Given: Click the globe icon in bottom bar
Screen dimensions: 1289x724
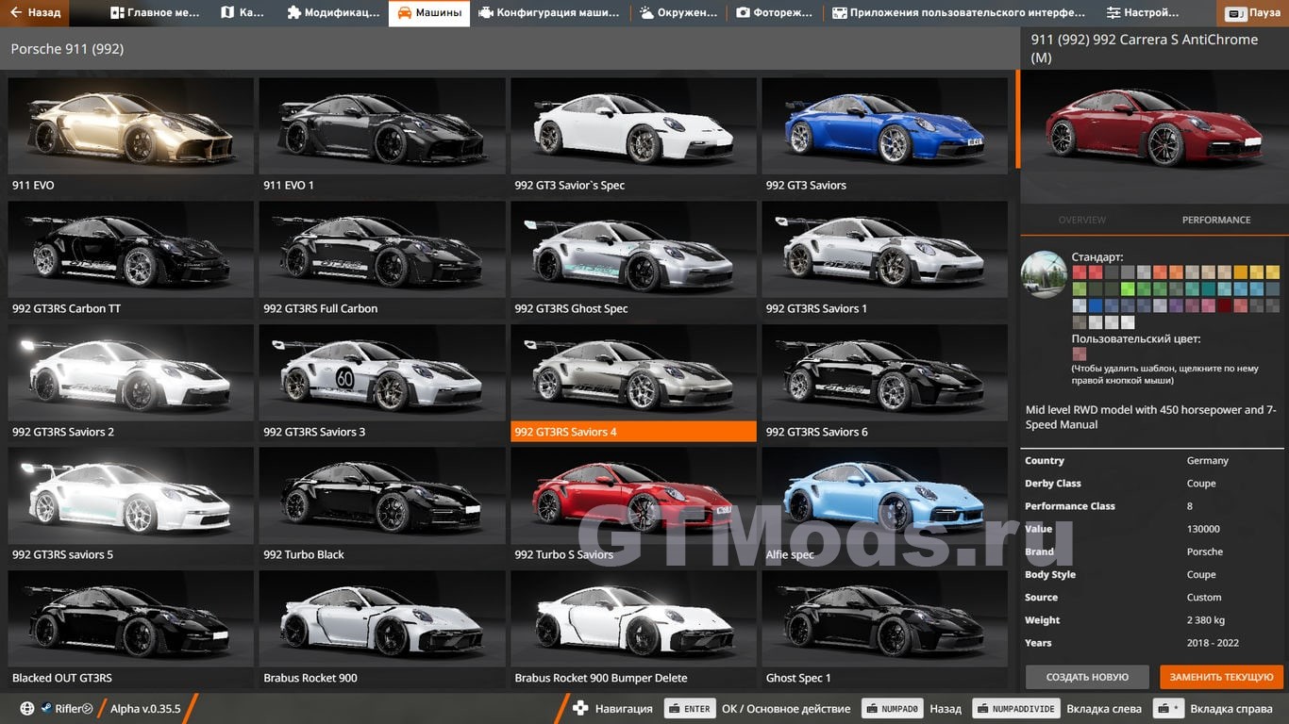Looking at the screenshot, I should tap(27, 709).
